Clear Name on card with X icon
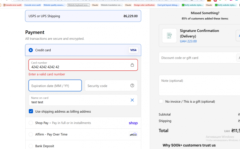Viewport: 240px width, 149px height. coord(132,100)
